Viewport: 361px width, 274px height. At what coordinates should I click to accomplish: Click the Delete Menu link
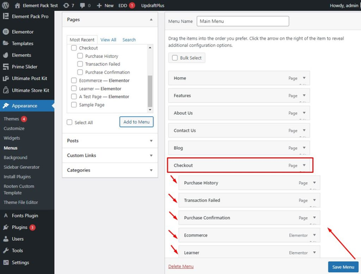click(x=180, y=266)
